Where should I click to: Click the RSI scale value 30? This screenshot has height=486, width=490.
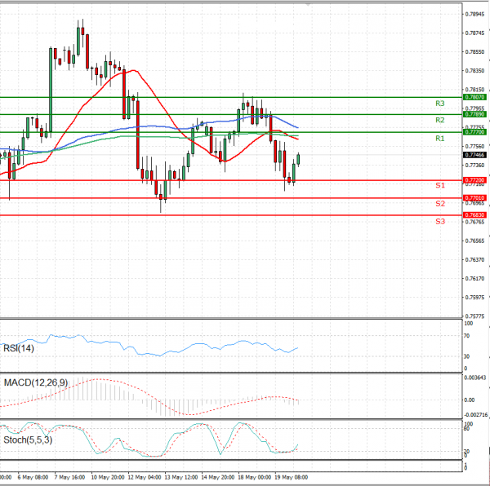coord(466,356)
